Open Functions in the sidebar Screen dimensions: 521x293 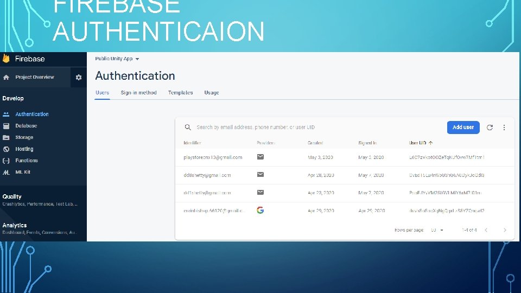click(27, 161)
